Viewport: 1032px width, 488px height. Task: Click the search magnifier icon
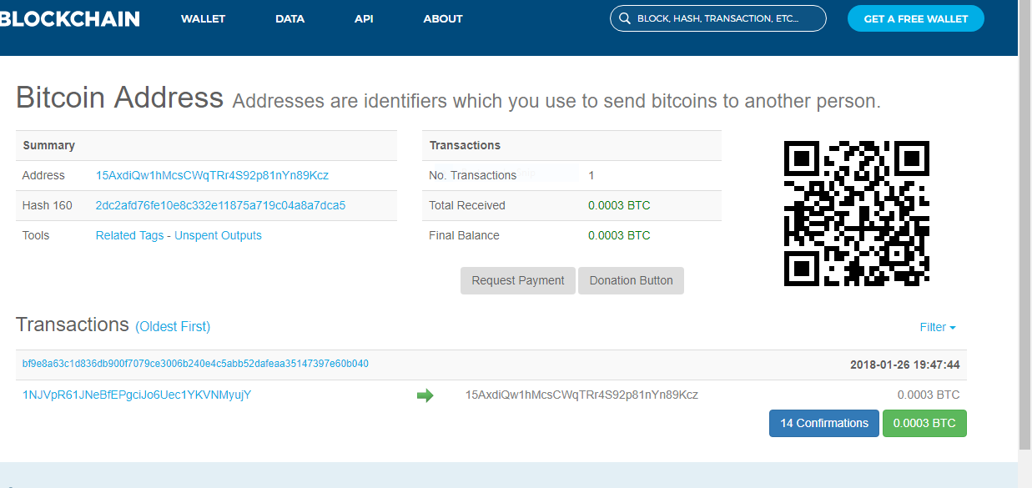click(x=624, y=18)
